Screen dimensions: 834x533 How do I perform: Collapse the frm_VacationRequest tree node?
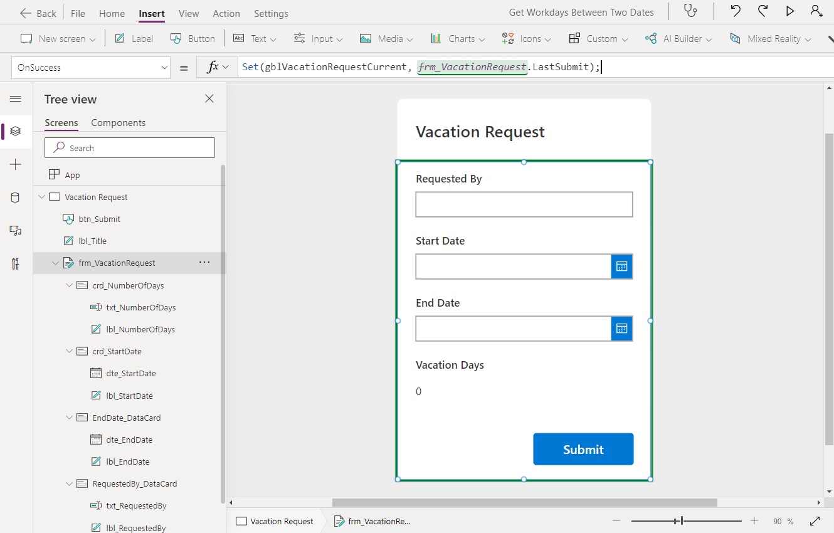[55, 263]
